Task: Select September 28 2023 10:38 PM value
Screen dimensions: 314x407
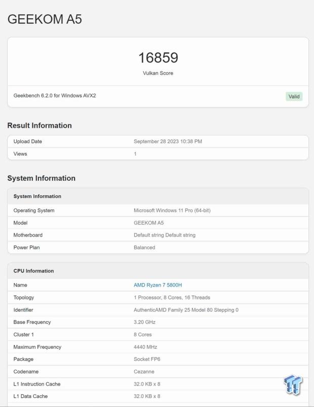Action: (x=168, y=142)
